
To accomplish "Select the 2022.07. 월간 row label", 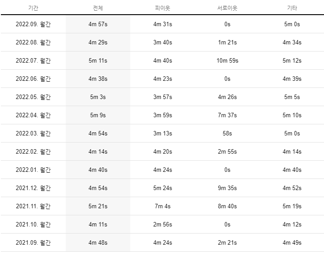I will coord(33,60).
